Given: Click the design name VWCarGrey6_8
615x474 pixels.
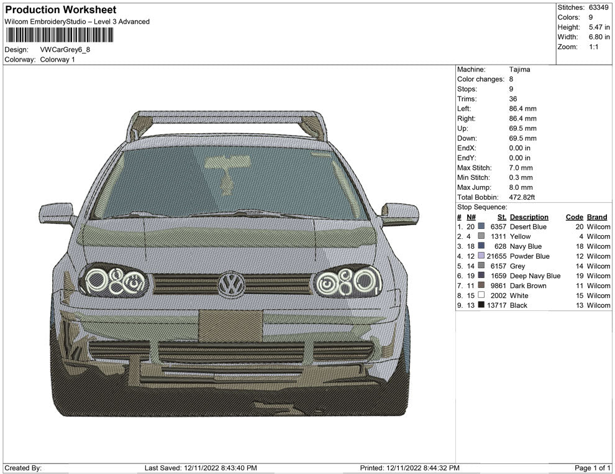Looking at the screenshot, I should click(x=65, y=50).
